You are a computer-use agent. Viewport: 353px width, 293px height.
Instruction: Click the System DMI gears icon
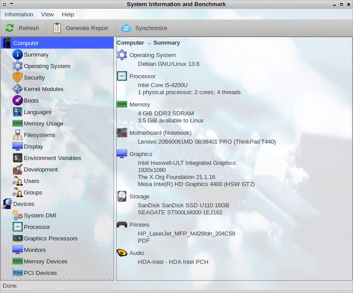click(x=18, y=215)
